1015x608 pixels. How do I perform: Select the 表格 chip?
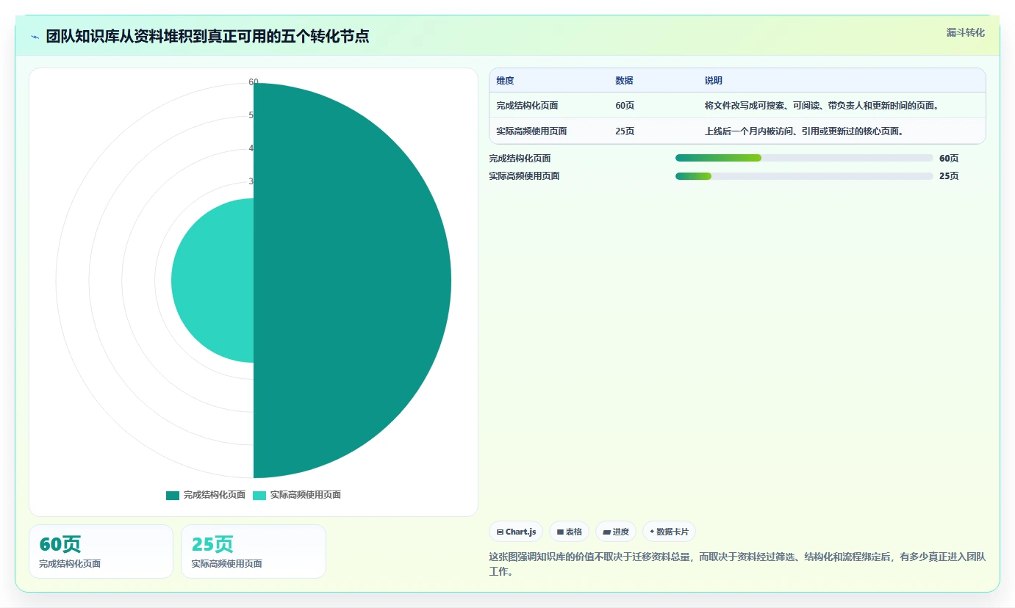[569, 532]
